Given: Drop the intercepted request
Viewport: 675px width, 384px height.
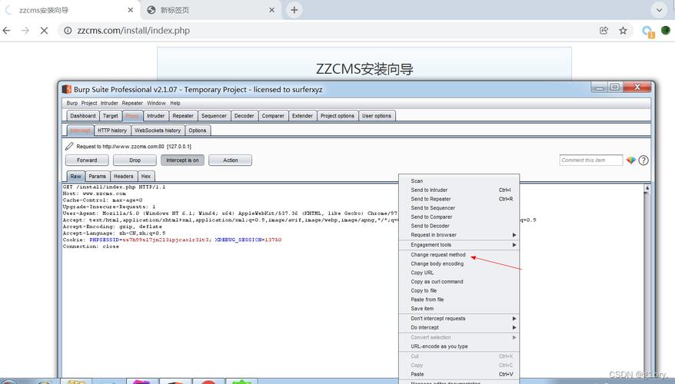Looking at the screenshot, I should (135, 161).
